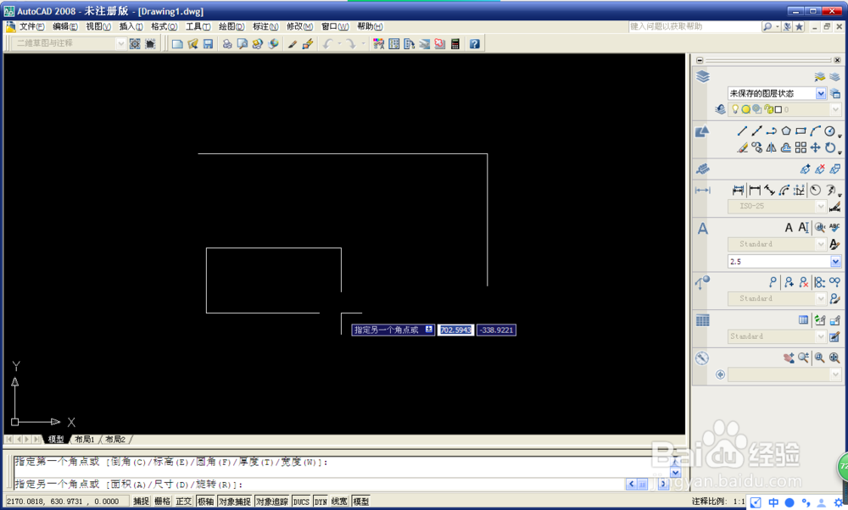This screenshot has height=510, width=848.
Task: Select the Aligned dimension tool
Action: pos(769,190)
